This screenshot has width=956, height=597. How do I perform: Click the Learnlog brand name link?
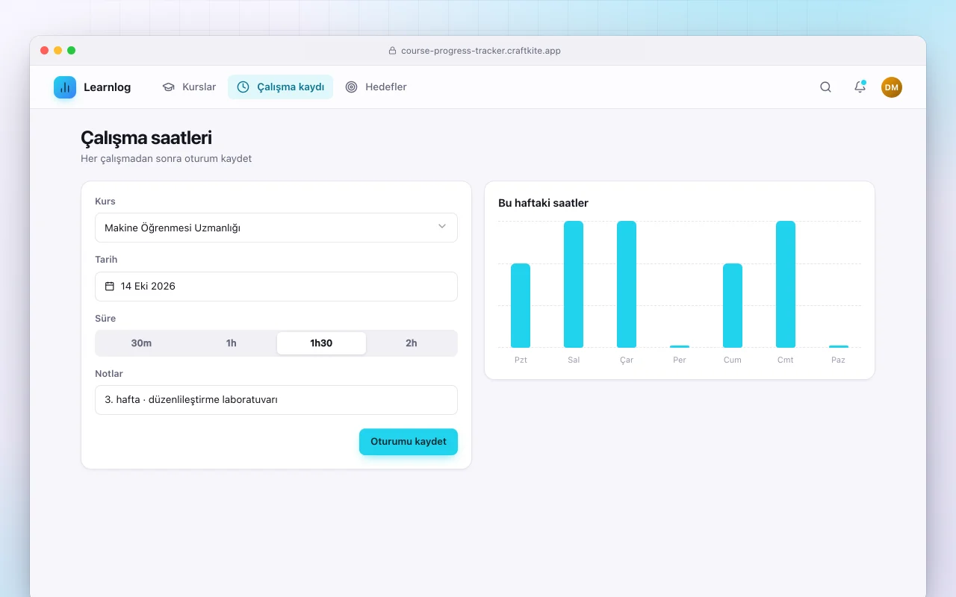107,87
